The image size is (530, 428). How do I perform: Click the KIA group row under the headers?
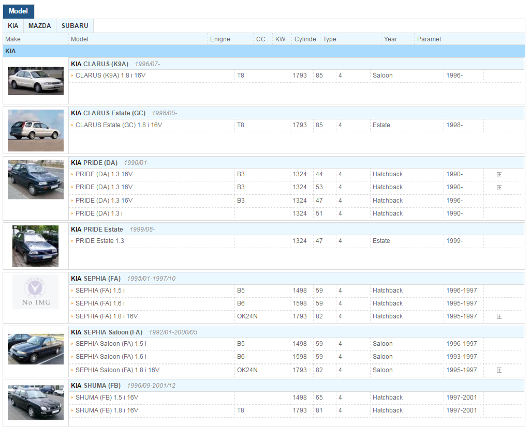pyautogui.click(x=264, y=51)
